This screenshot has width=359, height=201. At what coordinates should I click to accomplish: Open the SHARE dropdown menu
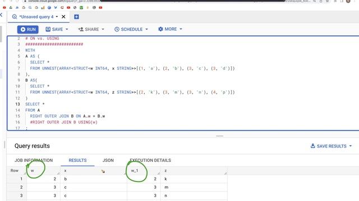[x=91, y=30]
